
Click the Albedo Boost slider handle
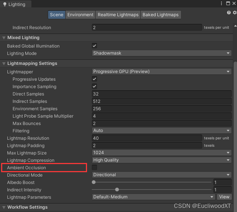tap(94, 182)
